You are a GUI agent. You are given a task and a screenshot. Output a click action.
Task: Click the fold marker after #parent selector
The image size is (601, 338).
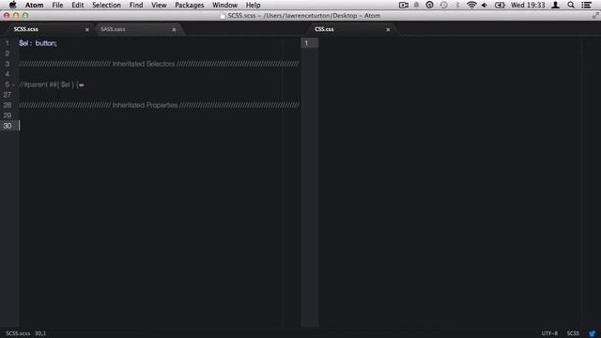tap(82, 85)
